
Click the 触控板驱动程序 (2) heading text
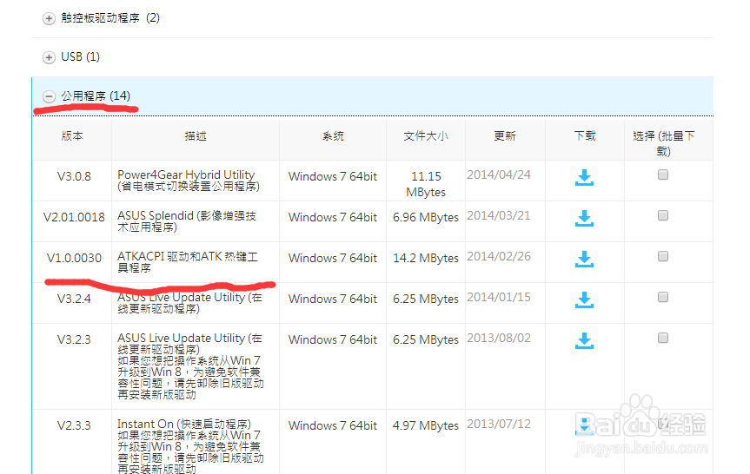(110, 18)
